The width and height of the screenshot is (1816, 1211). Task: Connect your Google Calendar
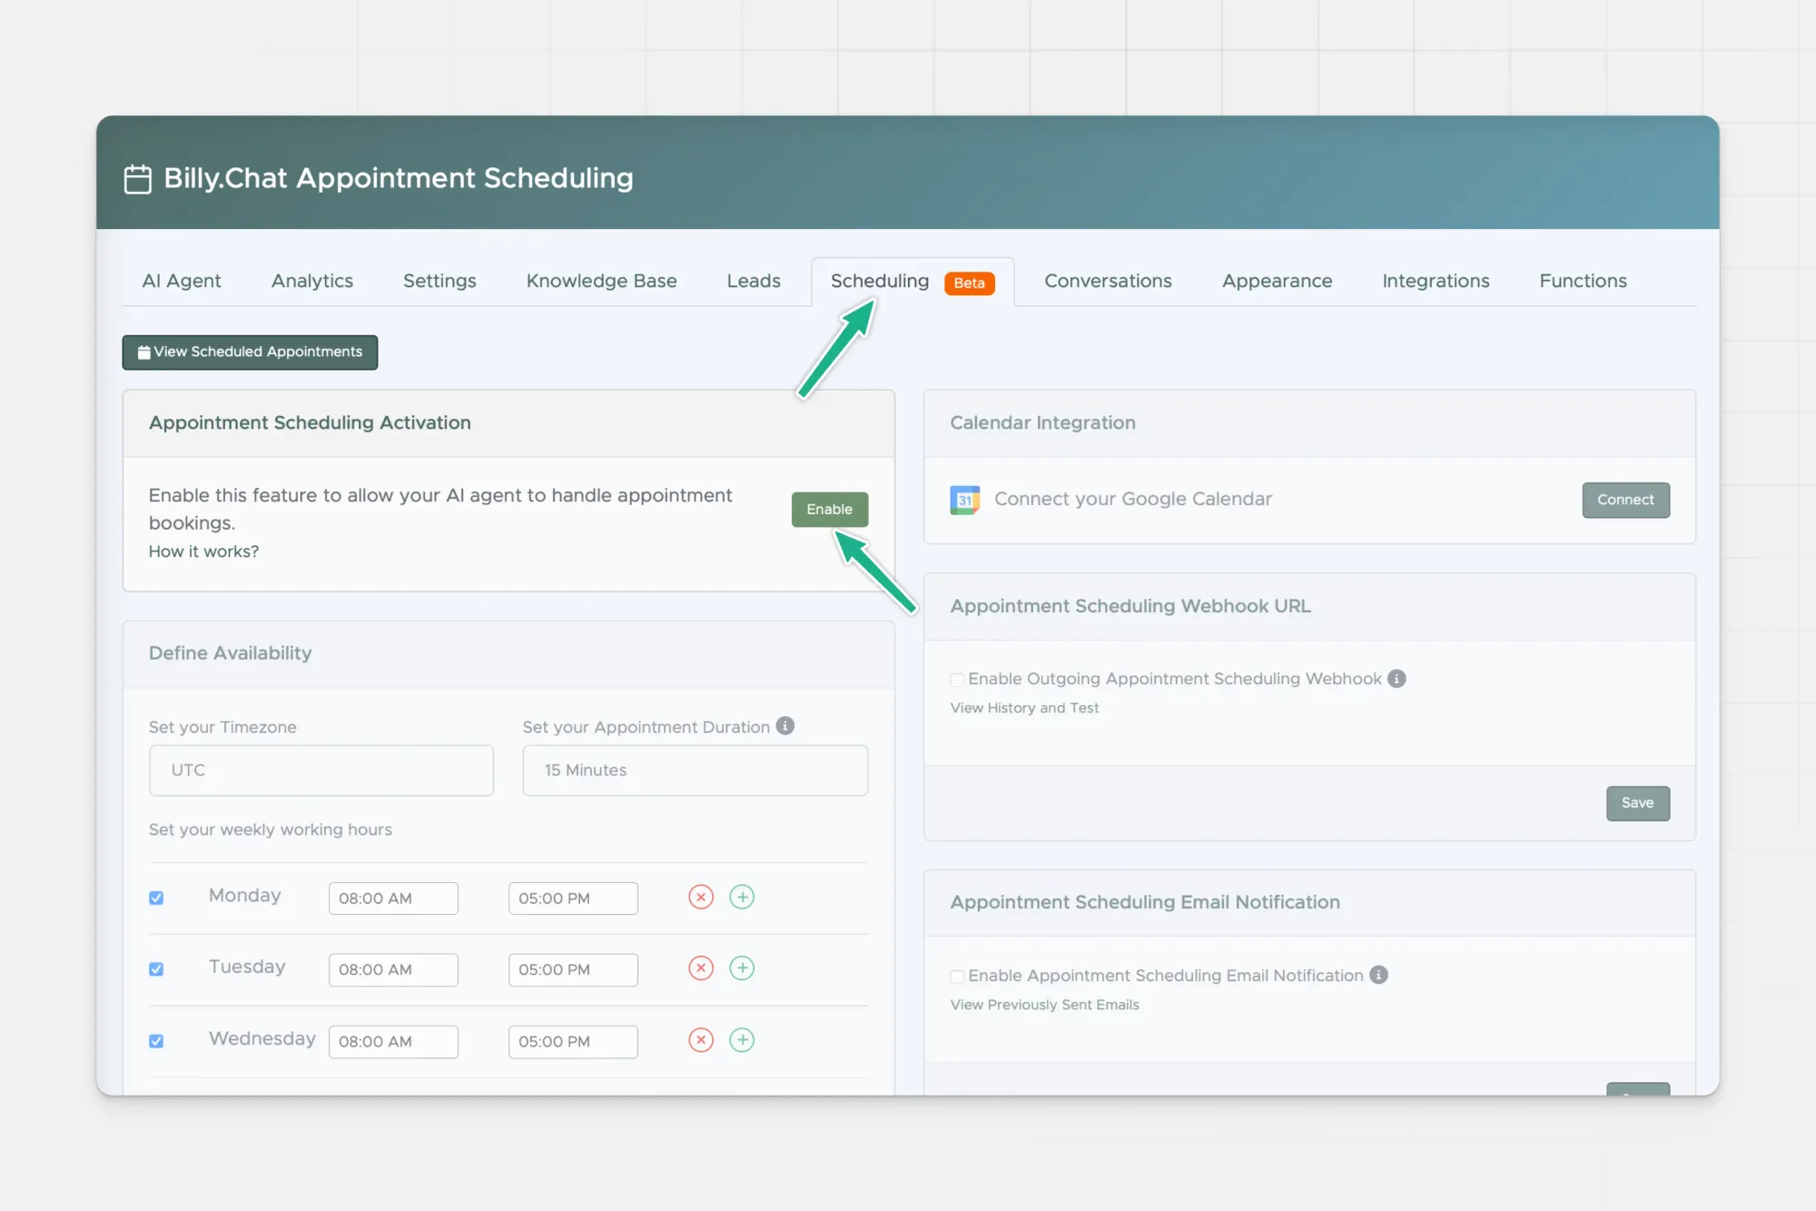pyautogui.click(x=1625, y=500)
